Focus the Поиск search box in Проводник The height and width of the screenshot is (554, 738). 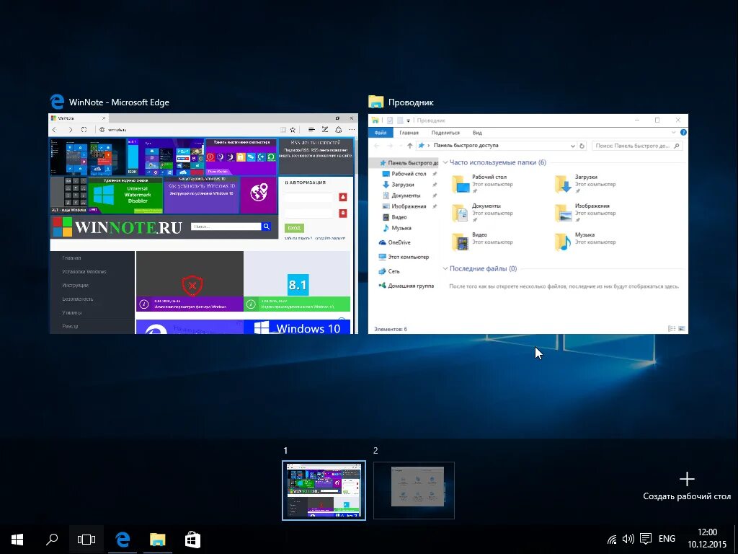pos(637,146)
